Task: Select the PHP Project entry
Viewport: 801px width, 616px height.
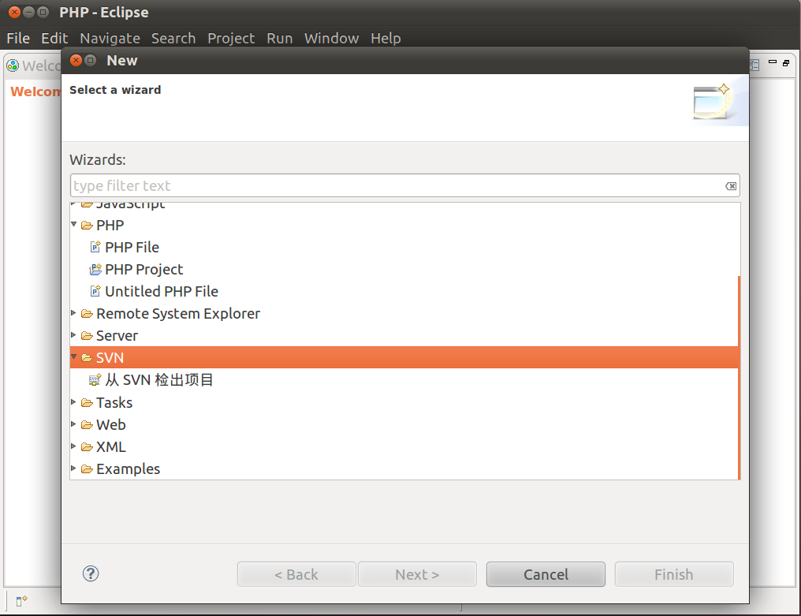Action: point(144,270)
